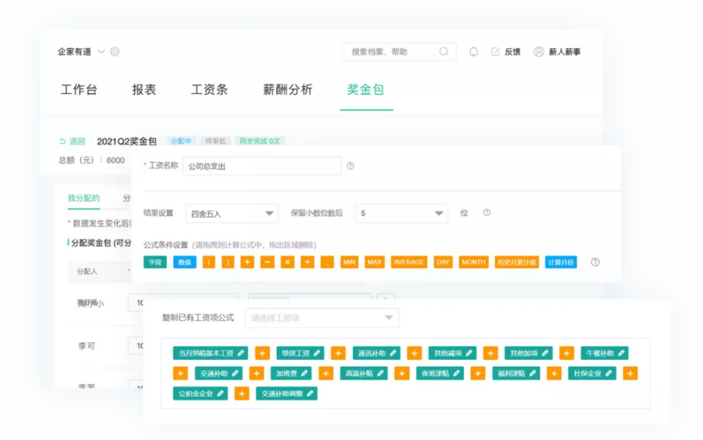Edit the 通讯补助 chip pencil
Screen dimensions: 703x440
pos(393,353)
